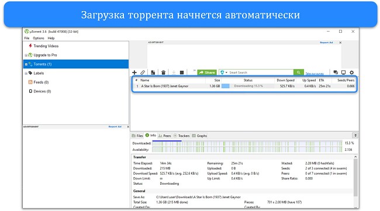Open the search provider shield dropdown
380x211 pixels.
[x=224, y=72]
